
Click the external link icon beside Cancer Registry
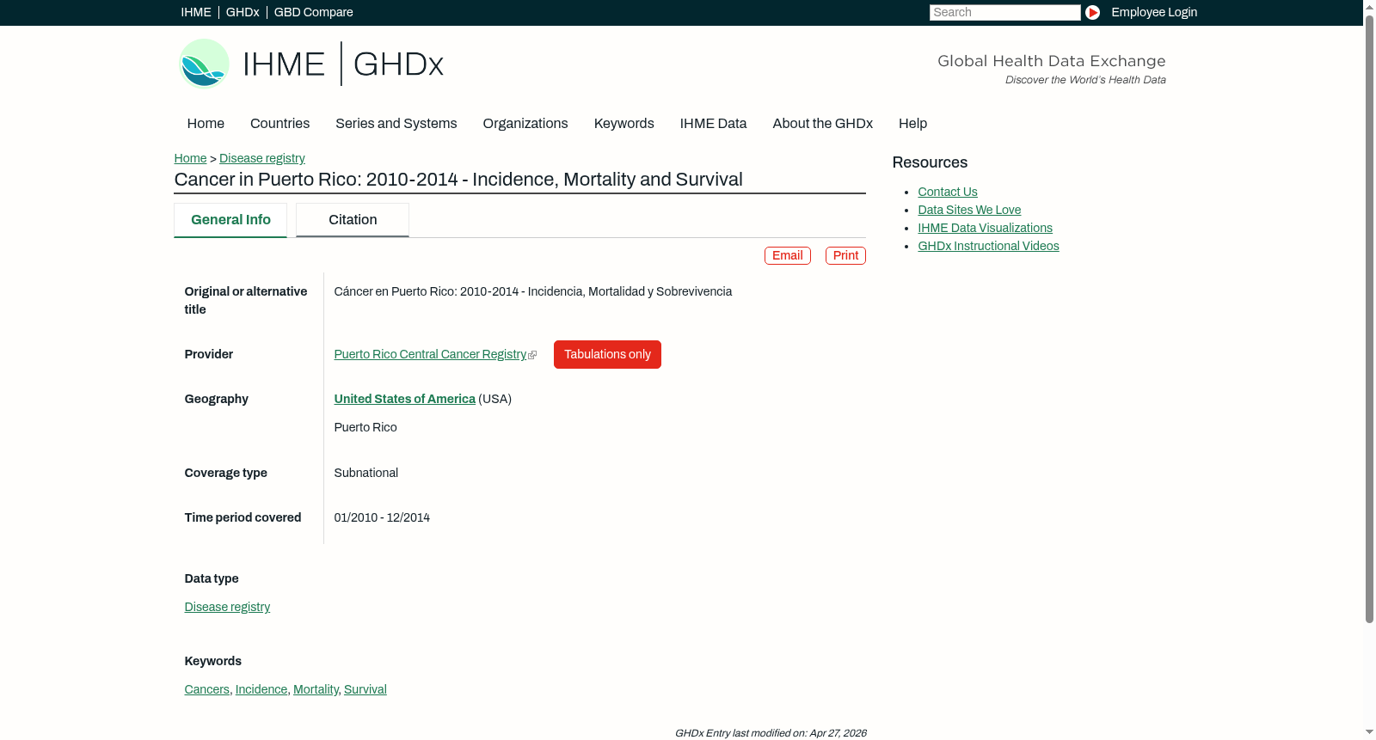532,355
